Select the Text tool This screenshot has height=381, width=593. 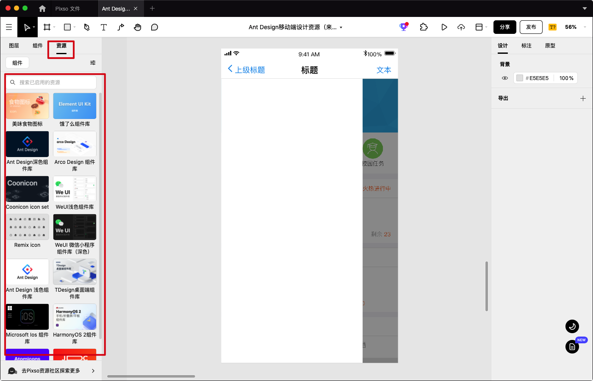[103, 27]
